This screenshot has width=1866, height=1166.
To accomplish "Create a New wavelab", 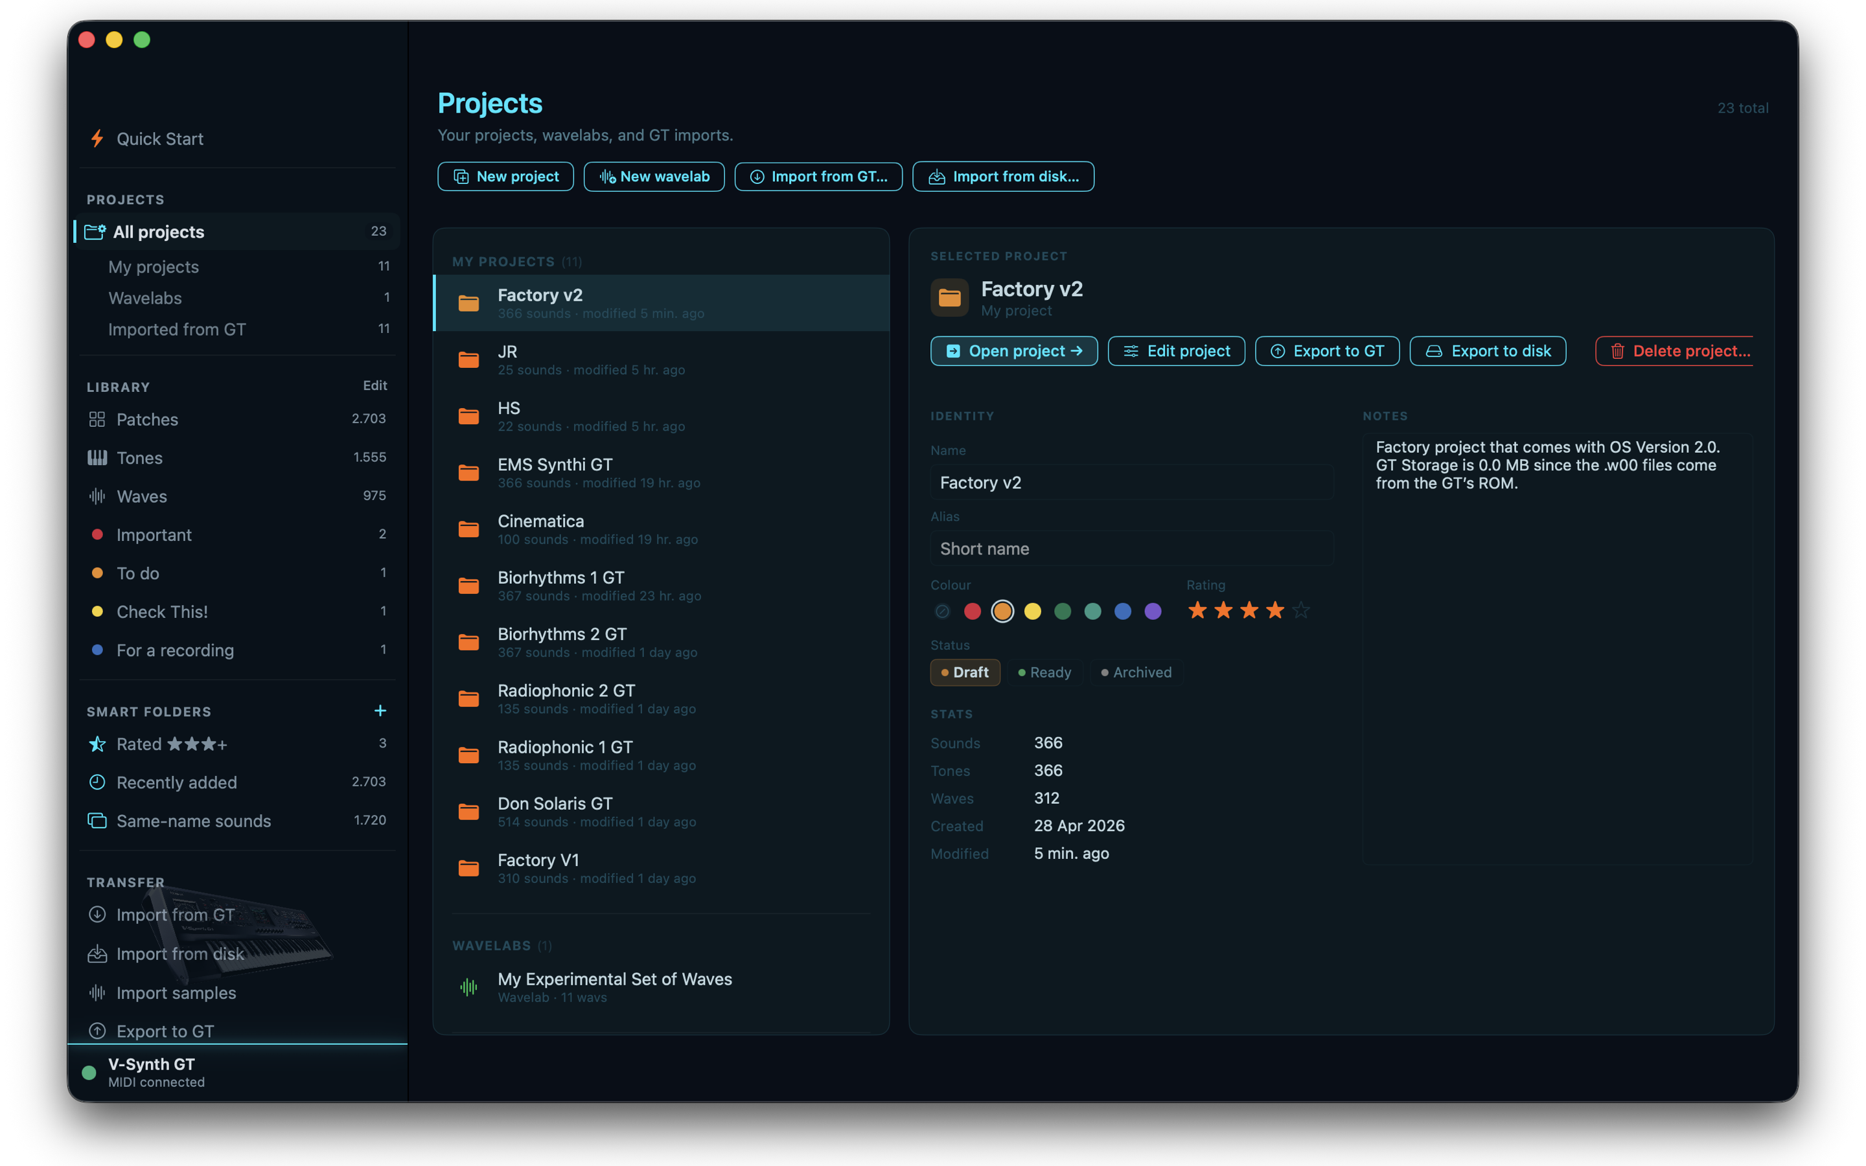I will [x=654, y=177].
